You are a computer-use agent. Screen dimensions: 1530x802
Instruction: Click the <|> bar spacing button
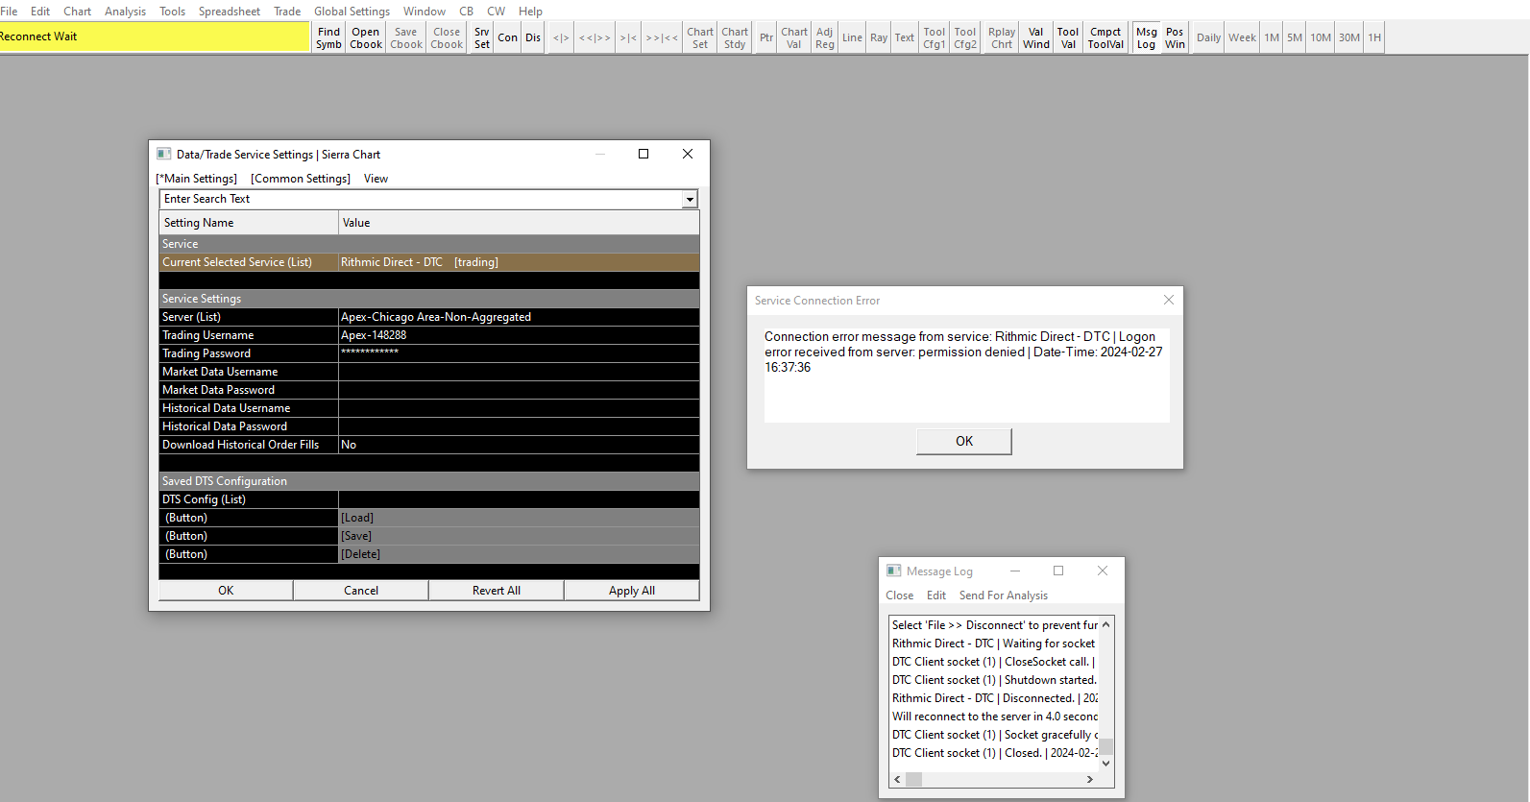(561, 37)
